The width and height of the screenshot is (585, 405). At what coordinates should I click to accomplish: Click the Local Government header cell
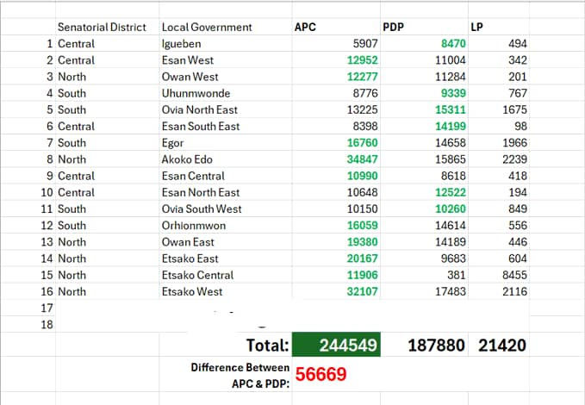click(x=226, y=27)
